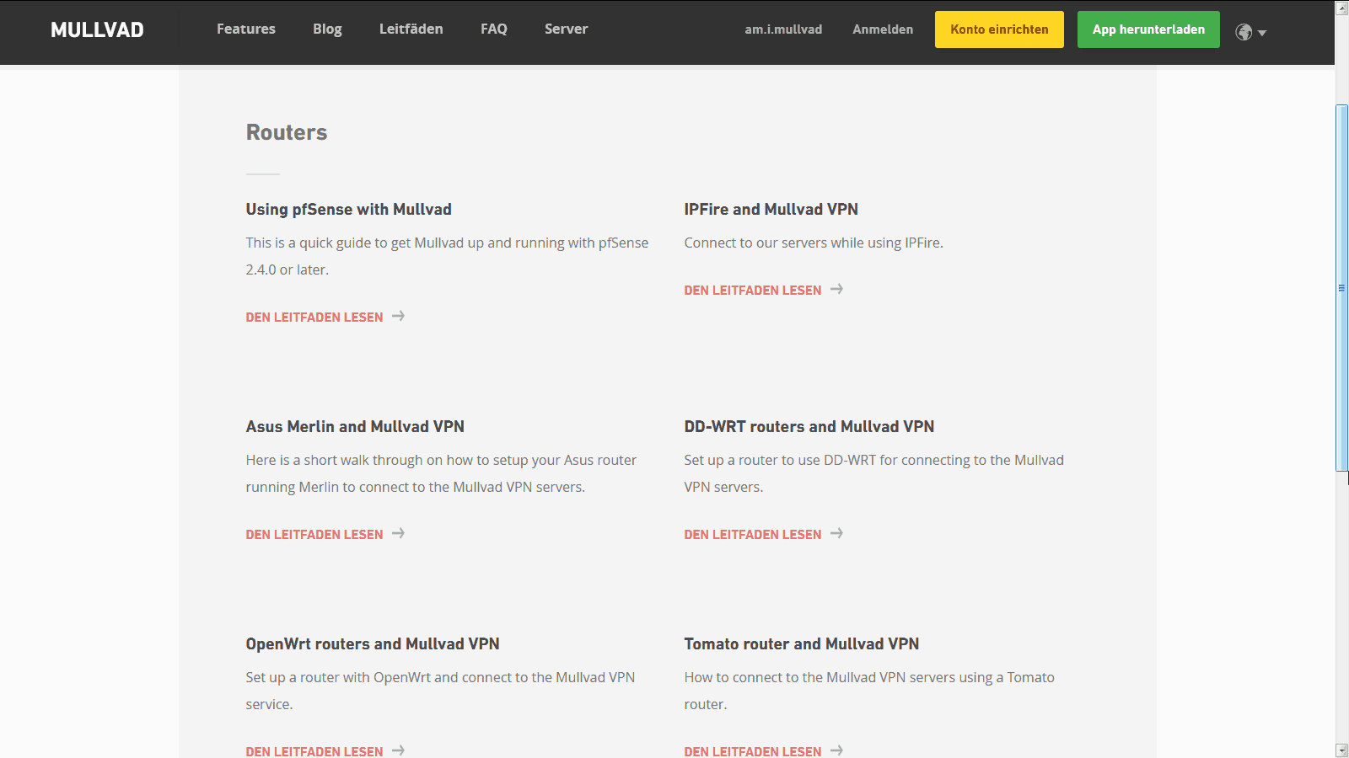
Task: Click the scrollbar up arrow
Action: [1341, 8]
